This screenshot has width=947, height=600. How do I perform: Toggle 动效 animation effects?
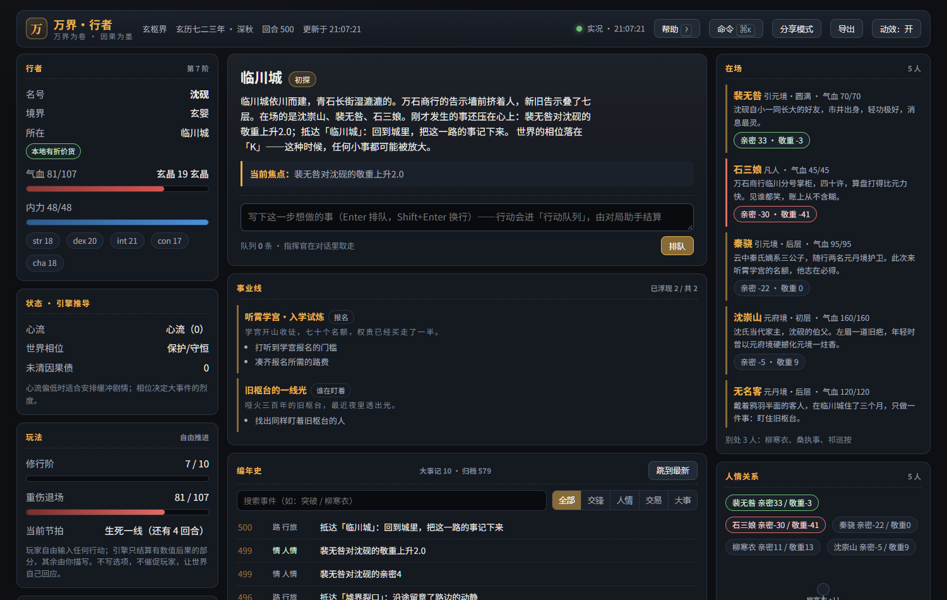[896, 29]
